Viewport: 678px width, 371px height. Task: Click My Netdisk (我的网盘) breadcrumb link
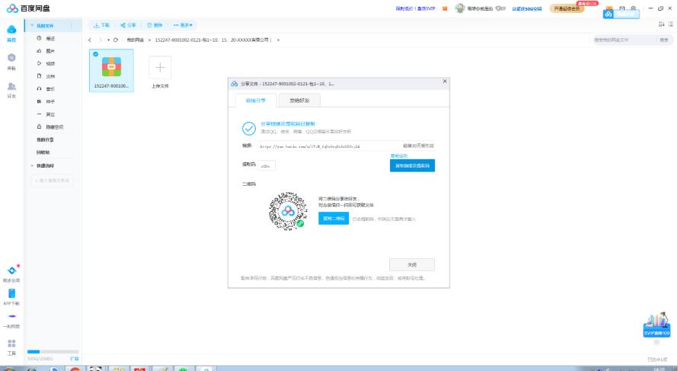[135, 40]
